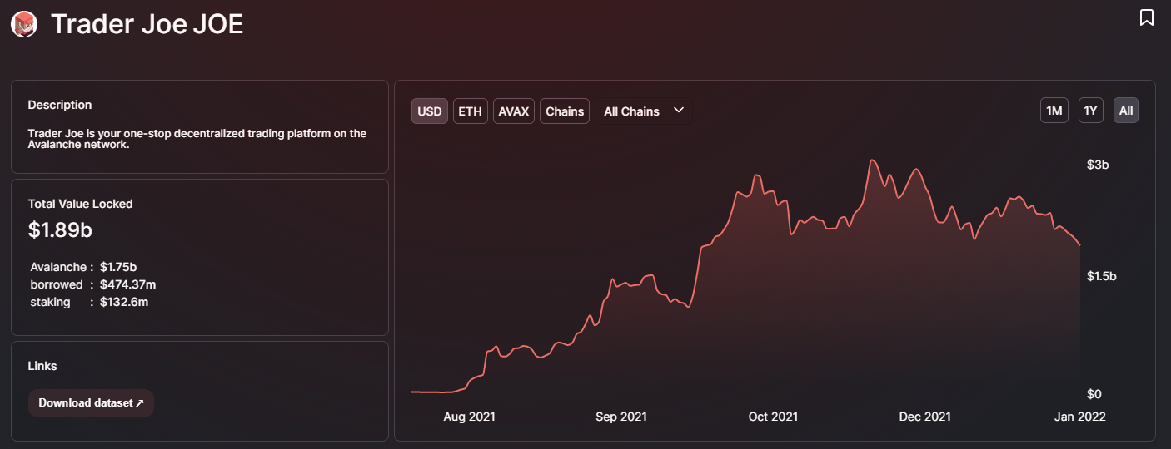
Task: Select the All time range
Action: pos(1126,111)
